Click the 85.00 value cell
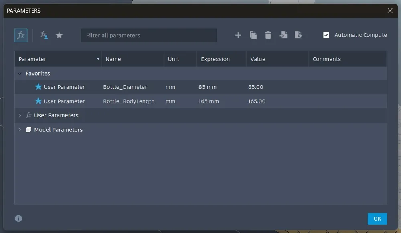Image resolution: width=401 pixels, height=233 pixels. pyautogui.click(x=255, y=87)
